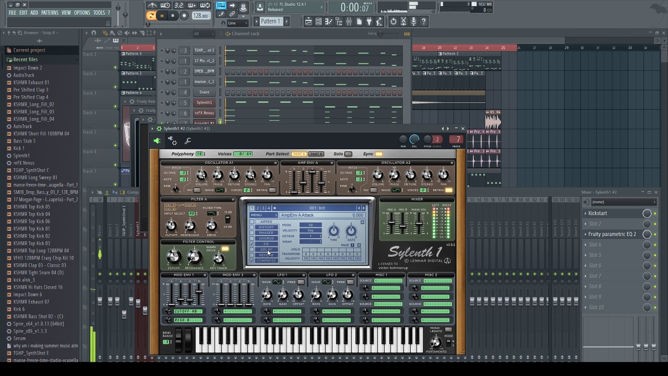The height and width of the screenshot is (376, 668).
Task: Toggle the Solo button in Sylenth1
Action: pyautogui.click(x=348, y=154)
